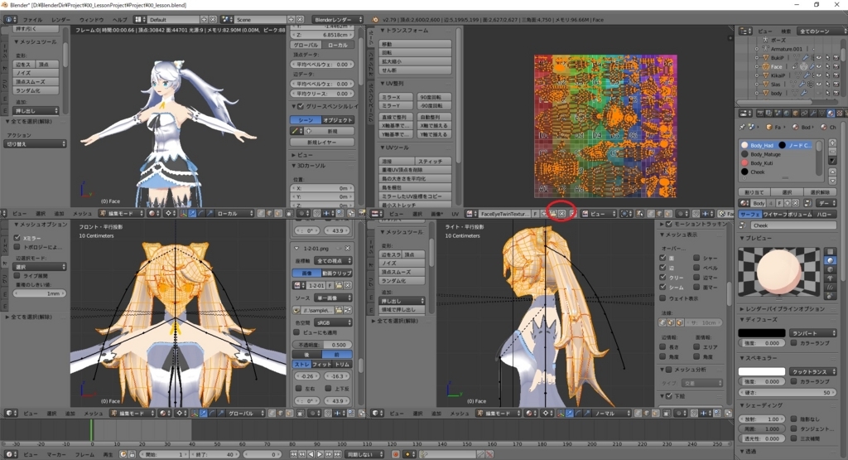Add a new scene with plus beside Scene

click(x=291, y=20)
